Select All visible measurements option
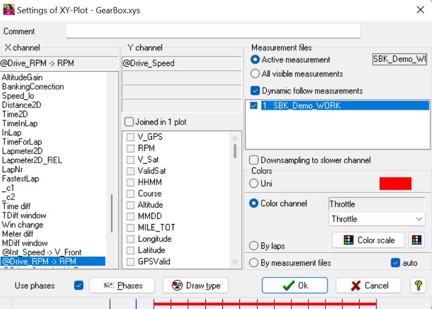 pyautogui.click(x=255, y=74)
